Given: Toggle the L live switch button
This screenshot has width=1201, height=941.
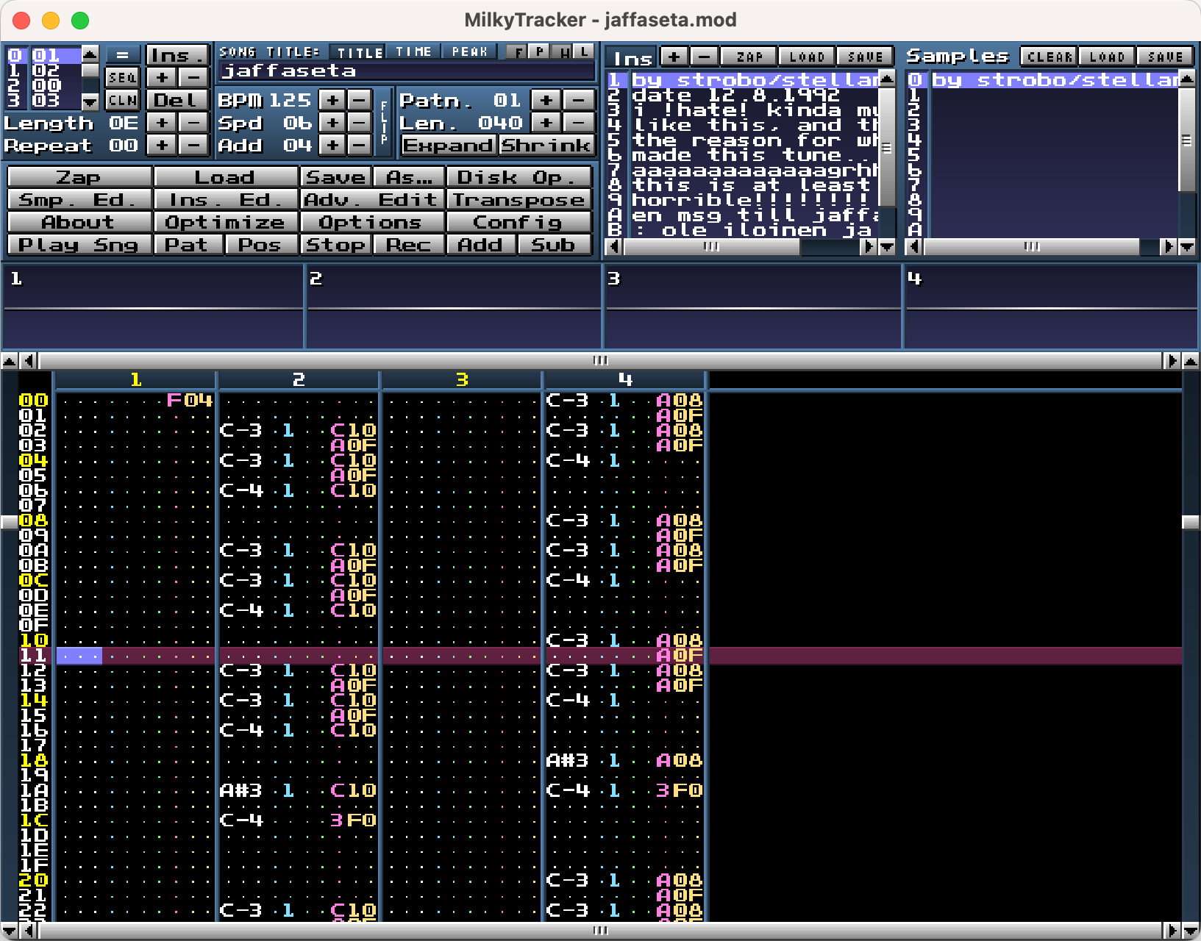Looking at the screenshot, I should (584, 51).
